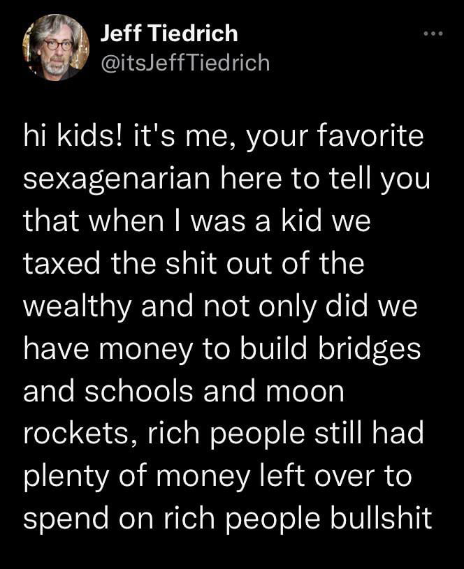
Task: Click the word "schools" in the tweet
Action: point(138,391)
